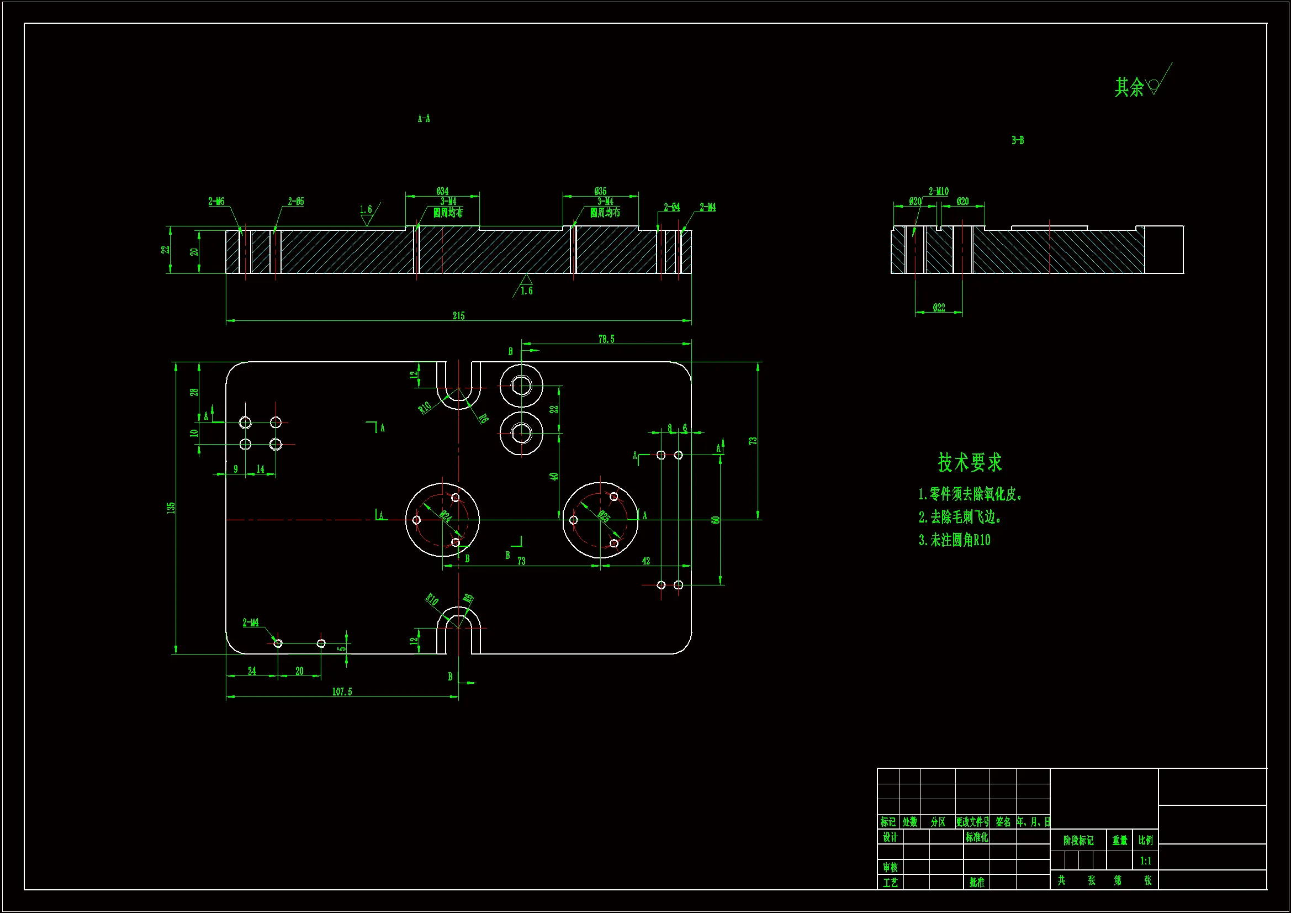Select the 78.5 dimension text

(x=606, y=339)
